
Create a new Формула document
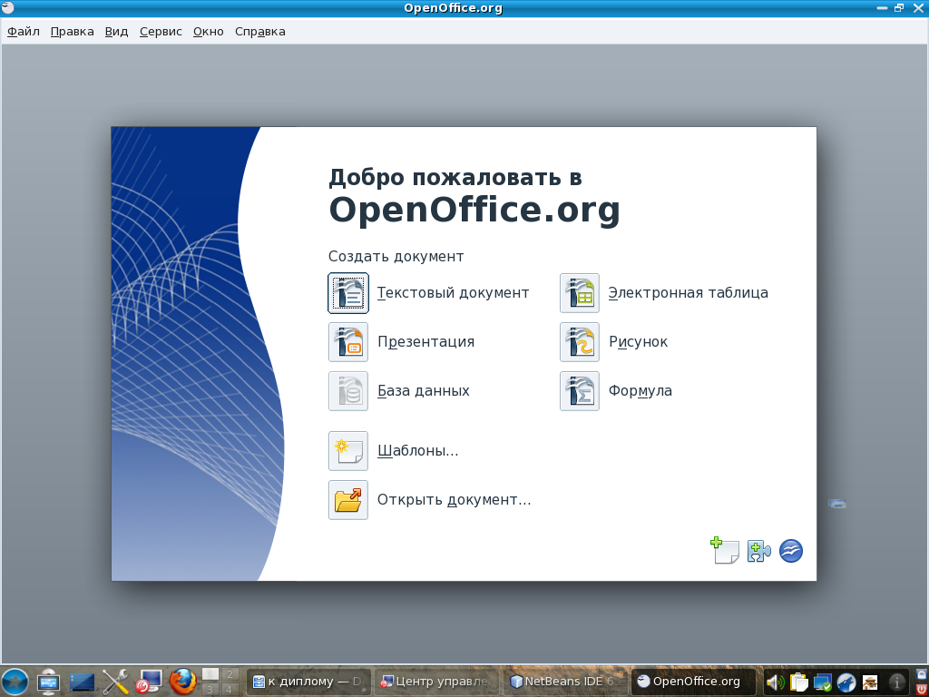pos(580,391)
